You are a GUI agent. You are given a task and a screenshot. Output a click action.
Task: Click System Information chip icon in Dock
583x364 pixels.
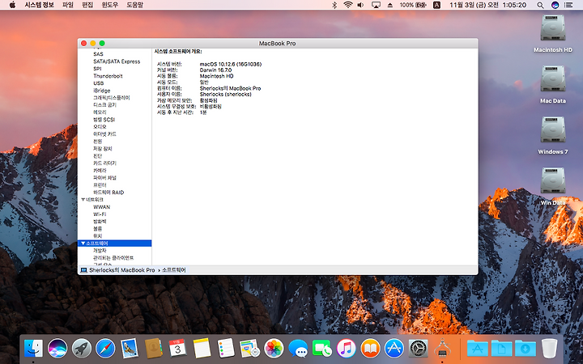click(x=442, y=349)
